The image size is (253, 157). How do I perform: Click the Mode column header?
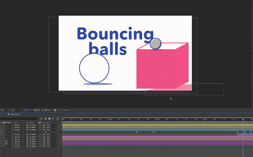16,123
